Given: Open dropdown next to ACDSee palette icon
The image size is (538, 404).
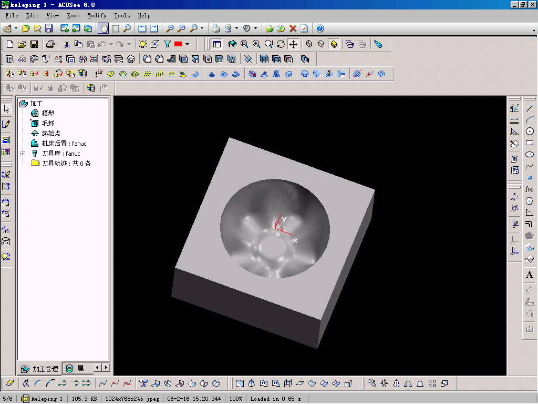Looking at the screenshot, I should click(16, 28).
